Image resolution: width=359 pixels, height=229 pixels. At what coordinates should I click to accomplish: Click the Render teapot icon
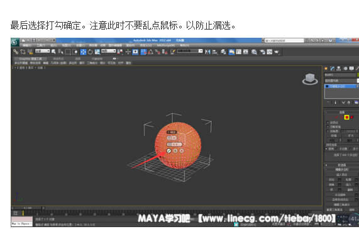[x=277, y=52]
